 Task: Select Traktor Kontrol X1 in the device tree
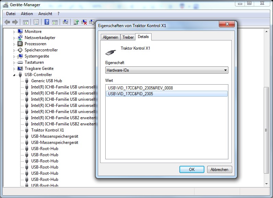coord(48,130)
